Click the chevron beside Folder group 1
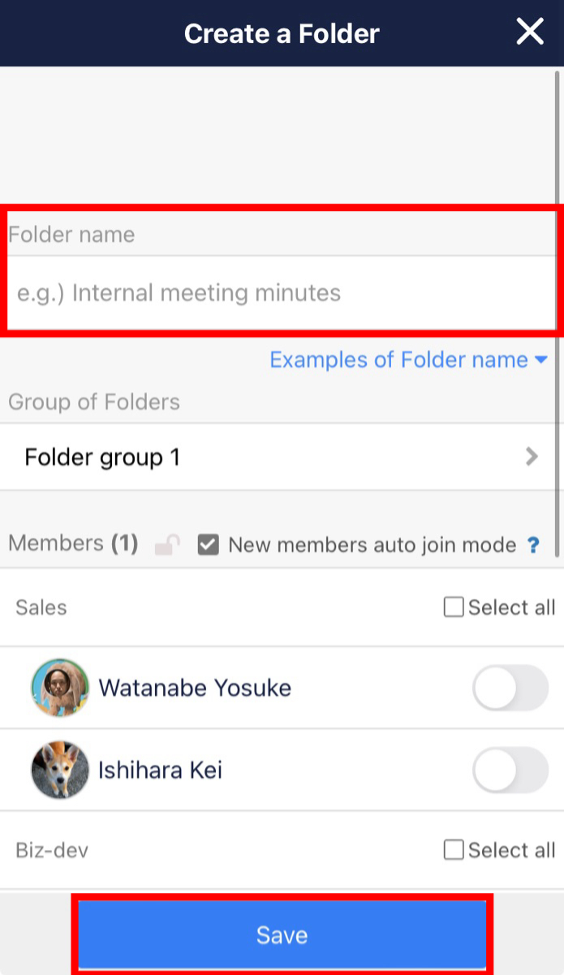The width and height of the screenshot is (564, 975). (532, 457)
